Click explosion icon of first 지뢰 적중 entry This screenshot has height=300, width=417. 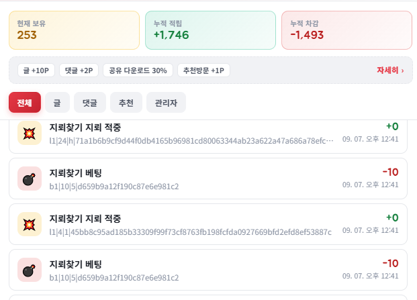tap(30, 133)
